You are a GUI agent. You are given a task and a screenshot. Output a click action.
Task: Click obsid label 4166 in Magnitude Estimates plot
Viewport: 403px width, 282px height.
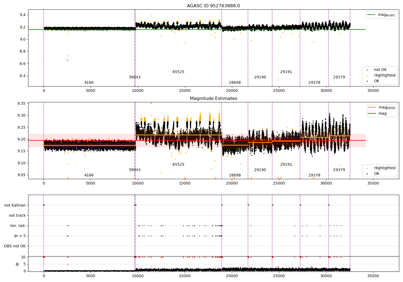[89, 175]
